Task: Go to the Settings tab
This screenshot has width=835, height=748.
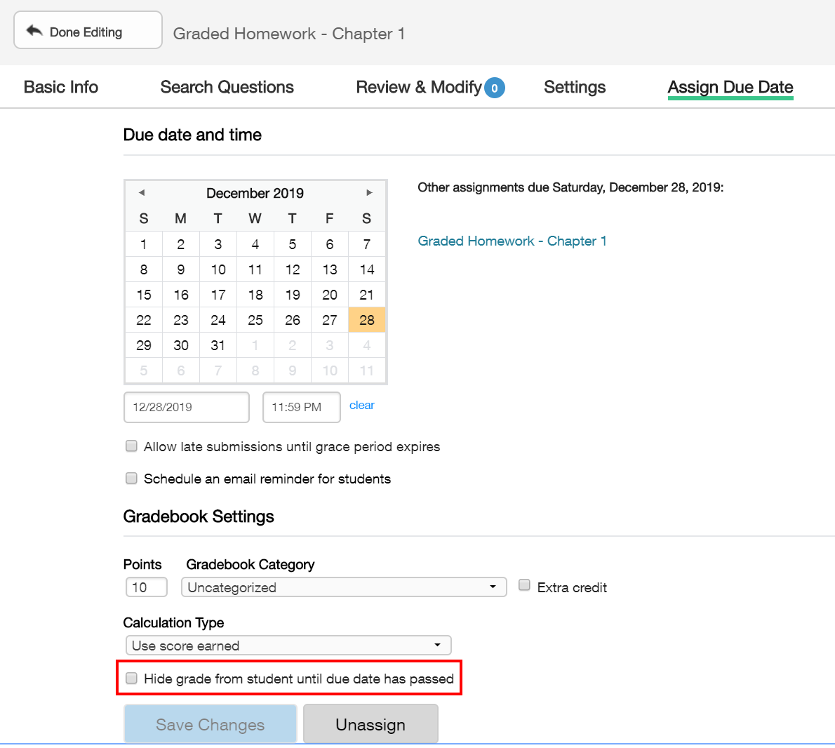Action: [575, 87]
